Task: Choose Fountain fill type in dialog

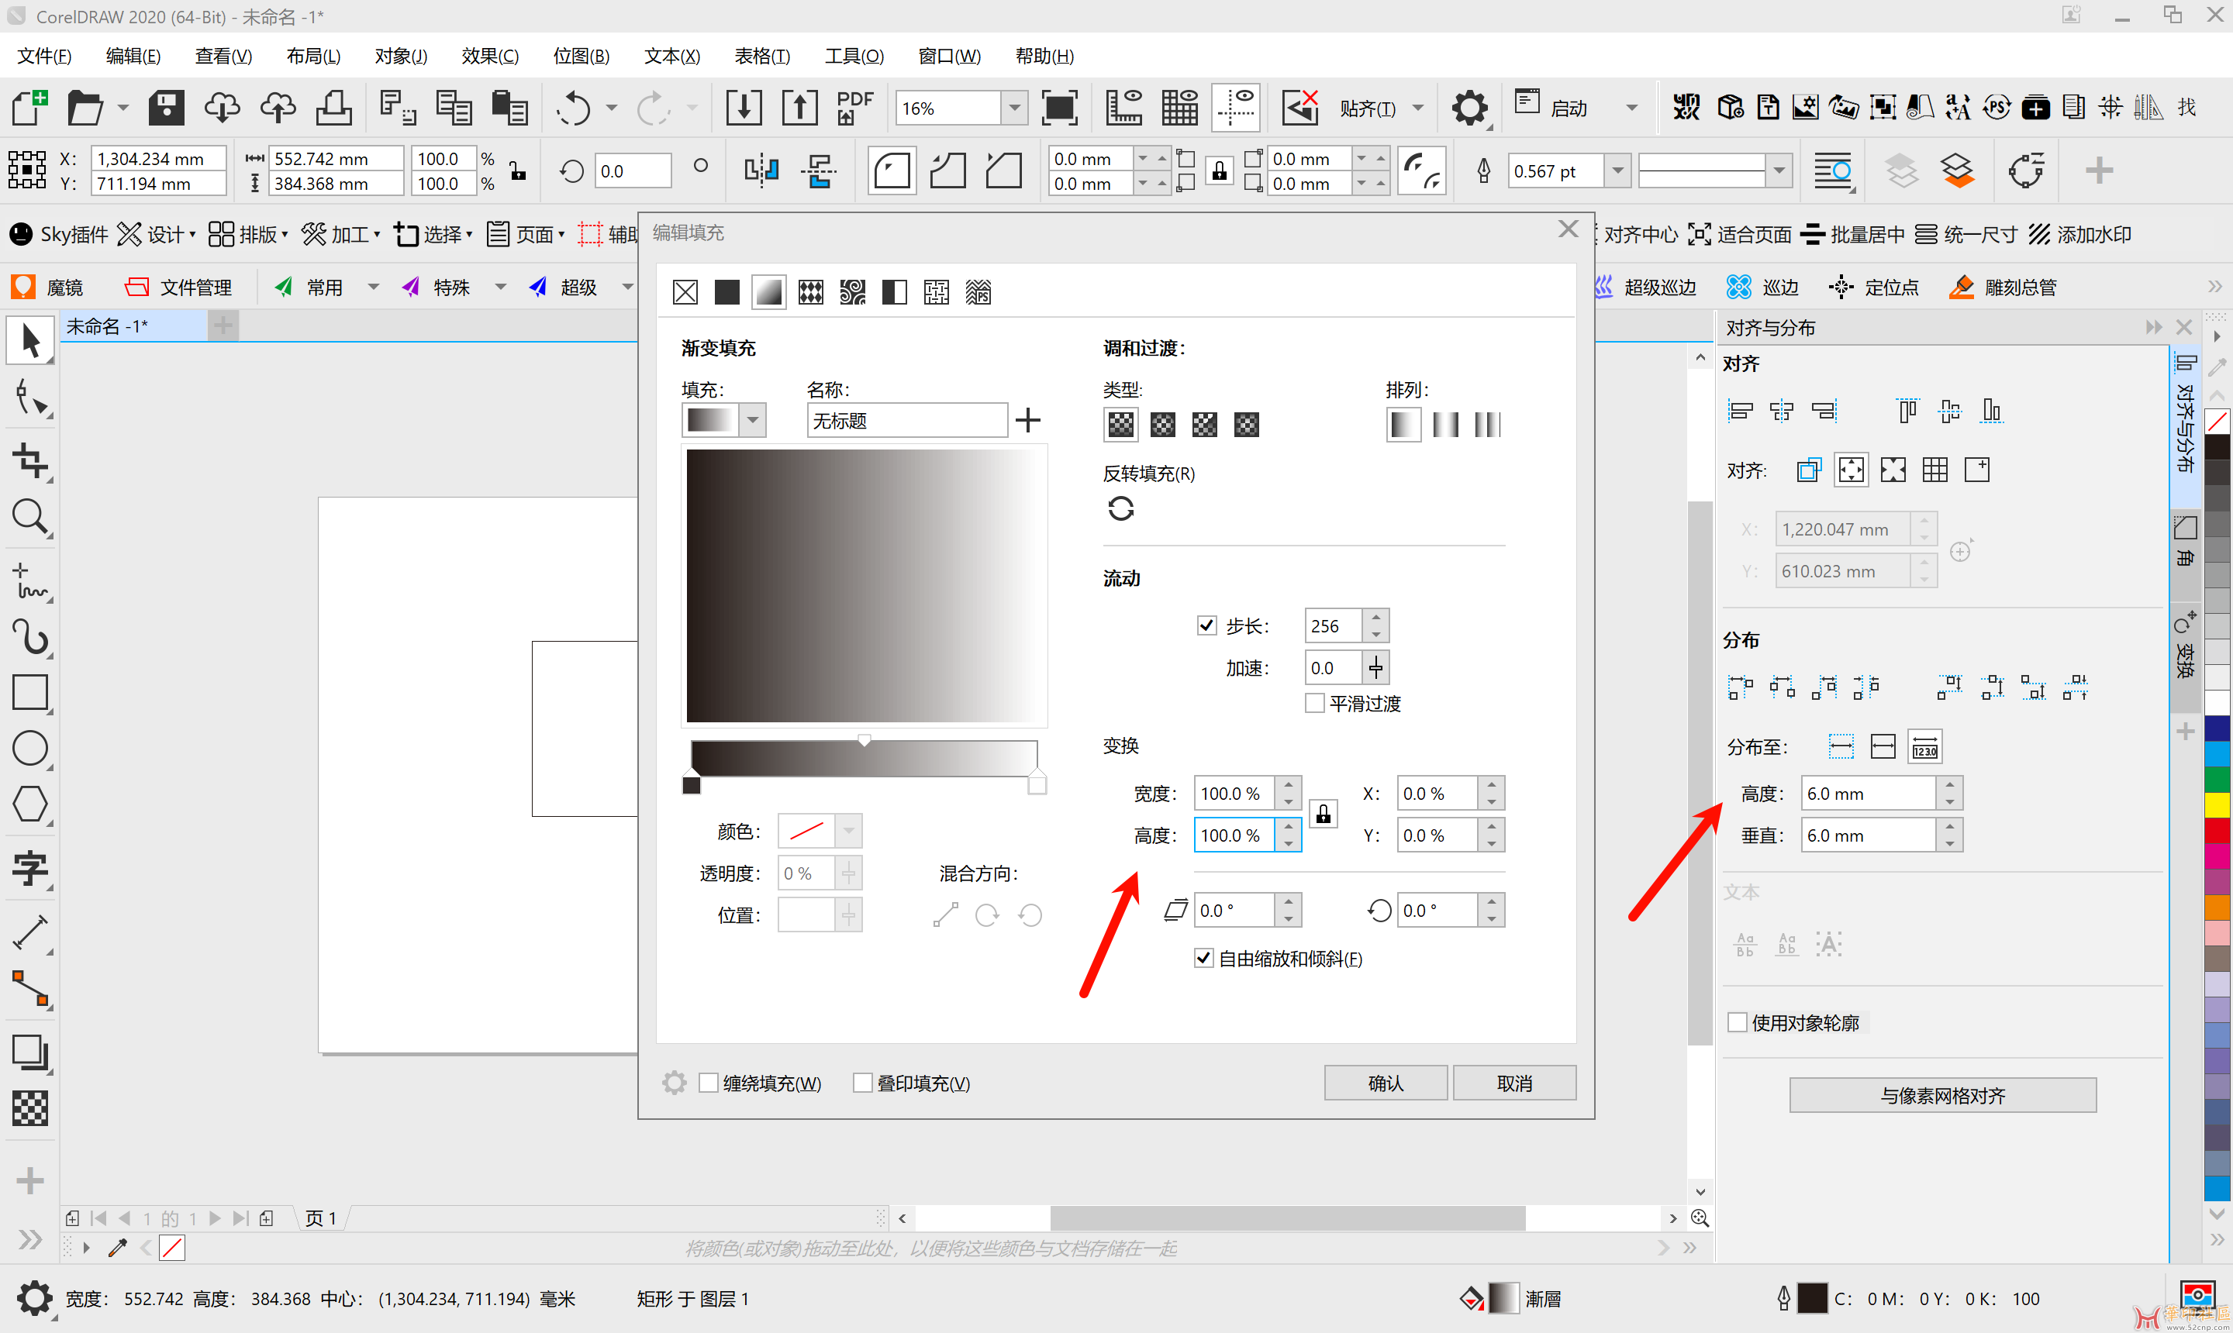Action: pyautogui.click(x=768, y=292)
